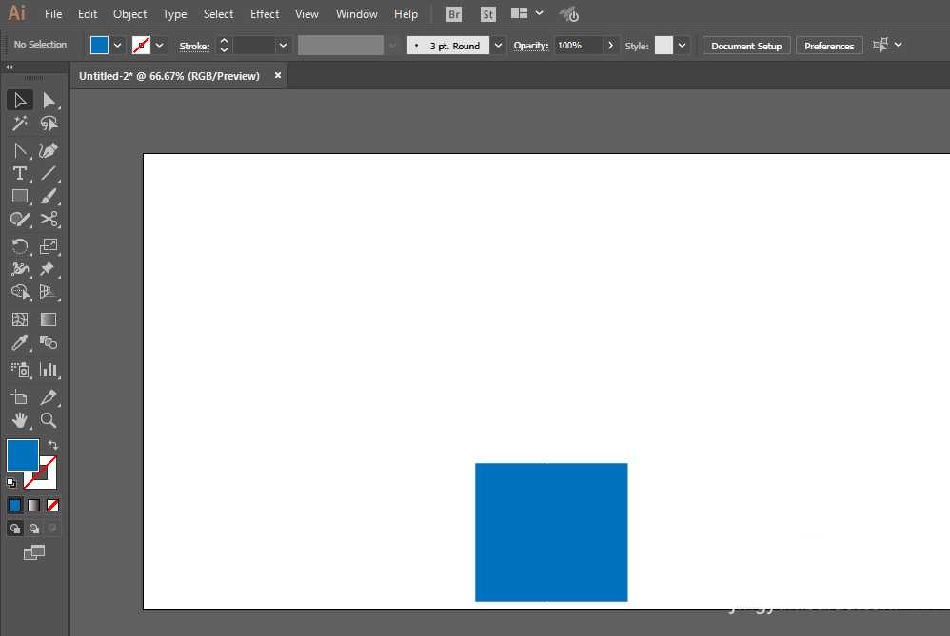
Task: Activate the Hand tool
Action: point(20,420)
